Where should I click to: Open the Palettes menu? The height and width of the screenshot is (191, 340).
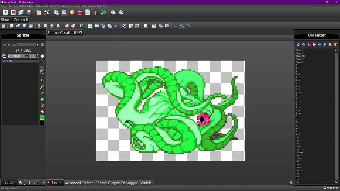31,6
